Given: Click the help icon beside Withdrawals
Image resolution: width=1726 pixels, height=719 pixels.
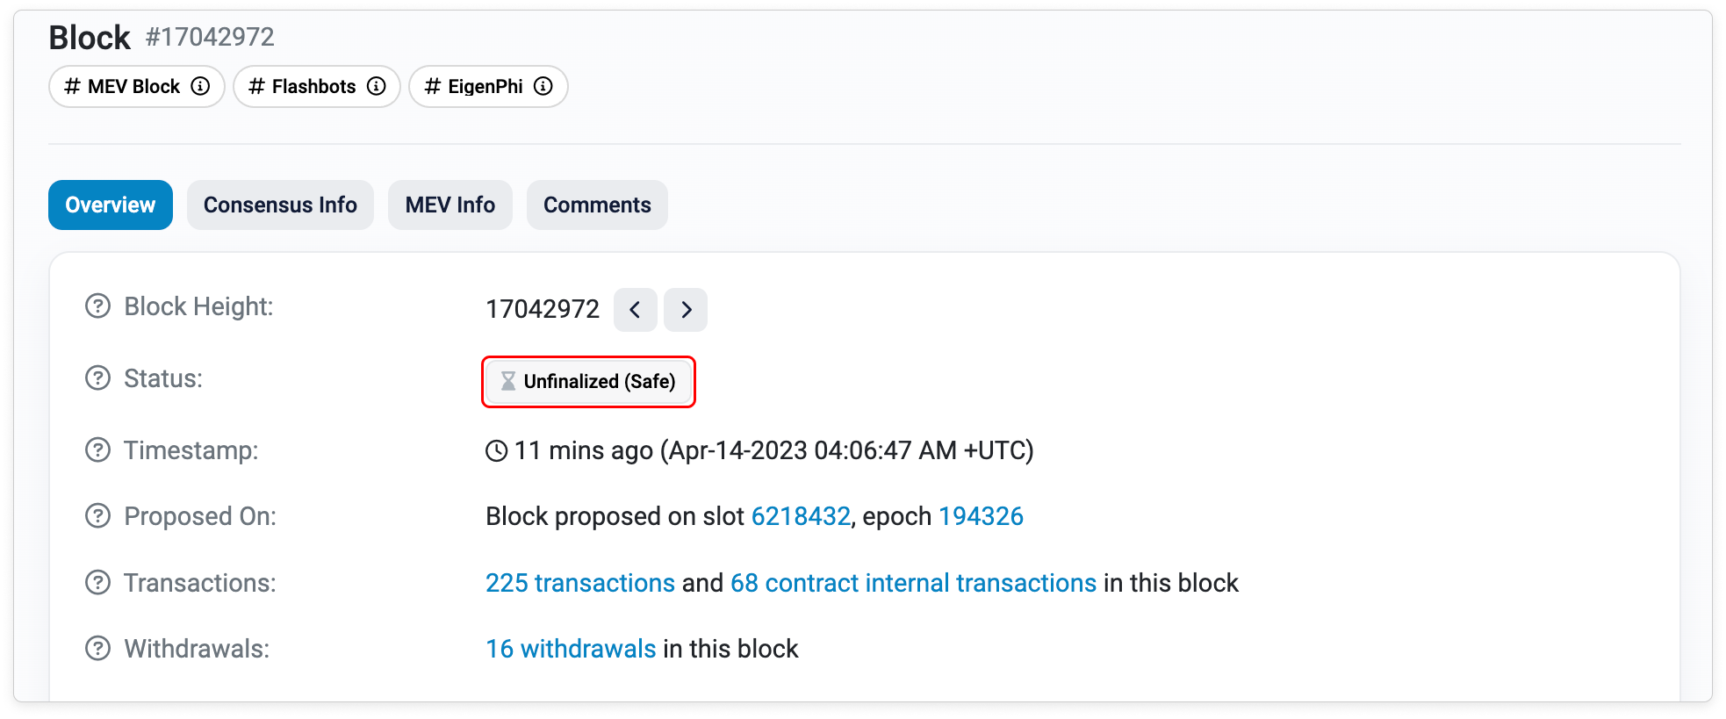Looking at the screenshot, I should 97,649.
